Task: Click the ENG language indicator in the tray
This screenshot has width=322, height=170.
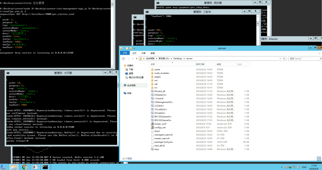Action: point(304,167)
